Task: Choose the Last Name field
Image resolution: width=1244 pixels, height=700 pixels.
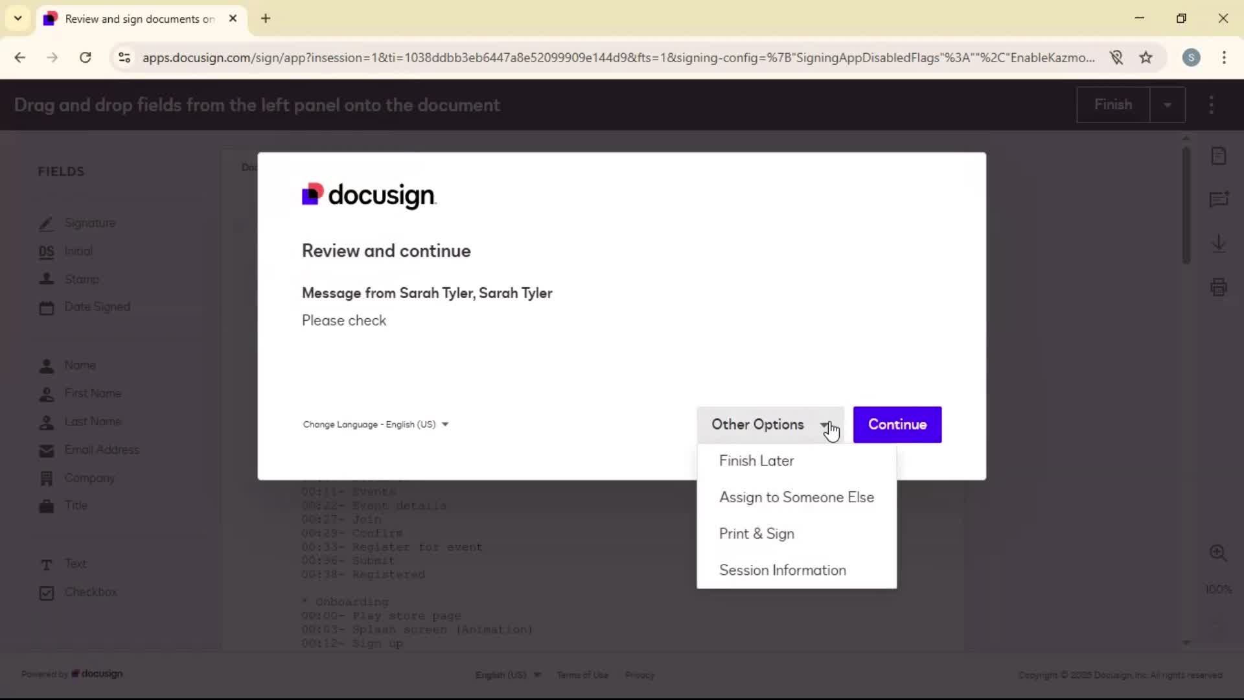Action: (80, 422)
